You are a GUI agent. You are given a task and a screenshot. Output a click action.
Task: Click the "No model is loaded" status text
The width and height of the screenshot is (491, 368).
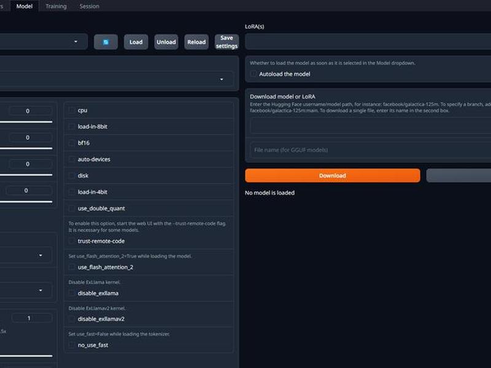pos(269,193)
